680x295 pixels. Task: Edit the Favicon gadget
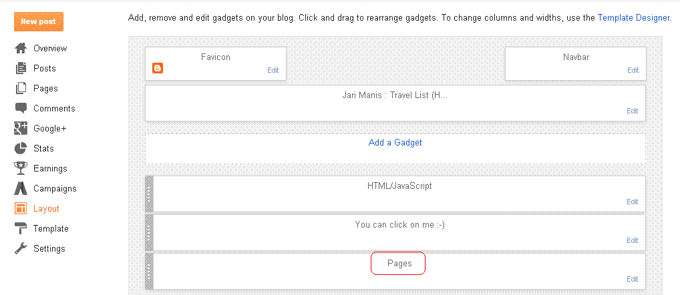[x=273, y=70]
